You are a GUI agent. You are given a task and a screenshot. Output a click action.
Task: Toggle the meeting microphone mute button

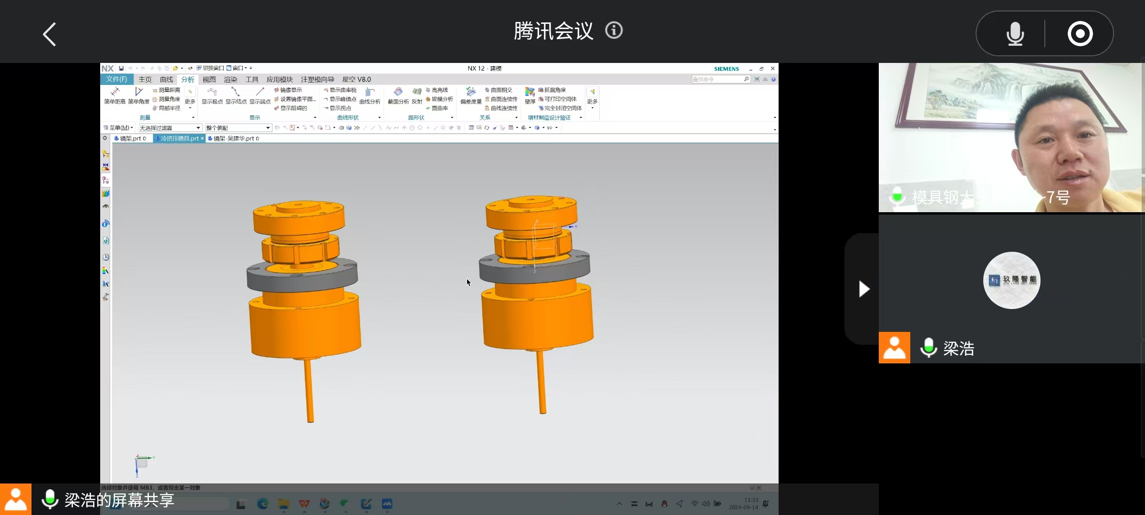coord(1015,34)
